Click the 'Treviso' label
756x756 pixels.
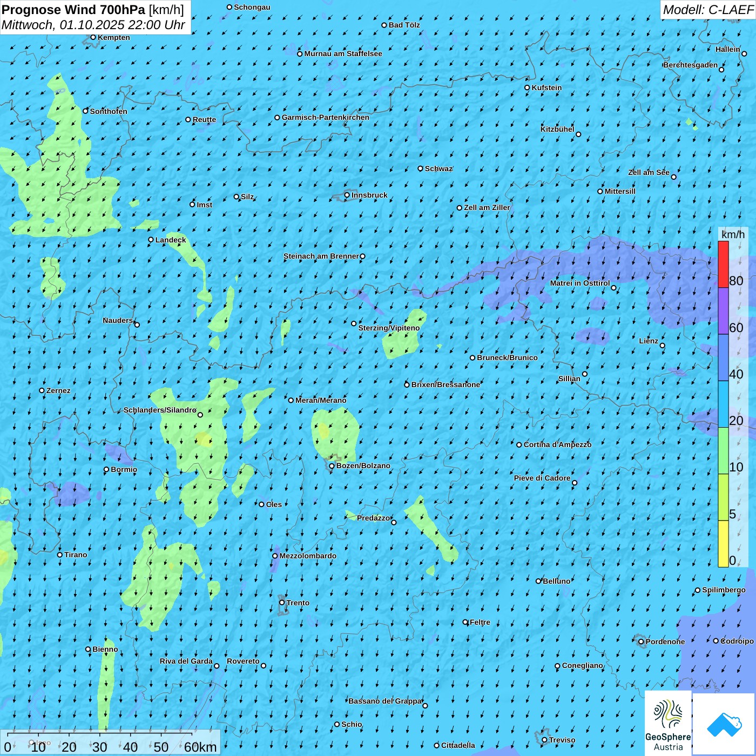point(562,740)
